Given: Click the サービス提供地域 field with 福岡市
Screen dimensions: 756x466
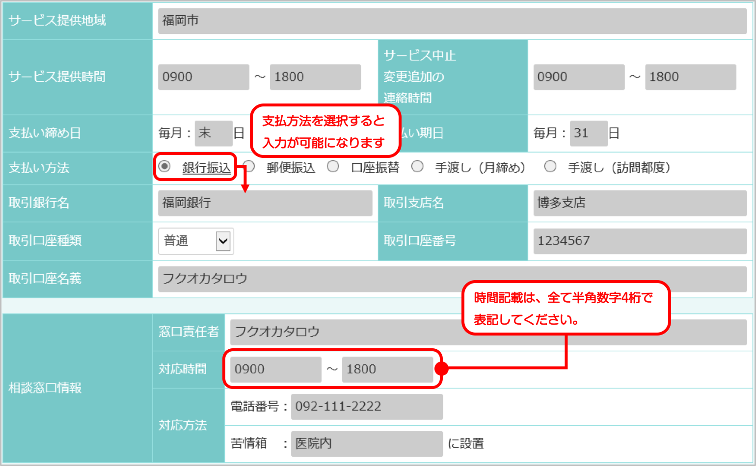Looking at the screenshot, I should tap(452, 21).
